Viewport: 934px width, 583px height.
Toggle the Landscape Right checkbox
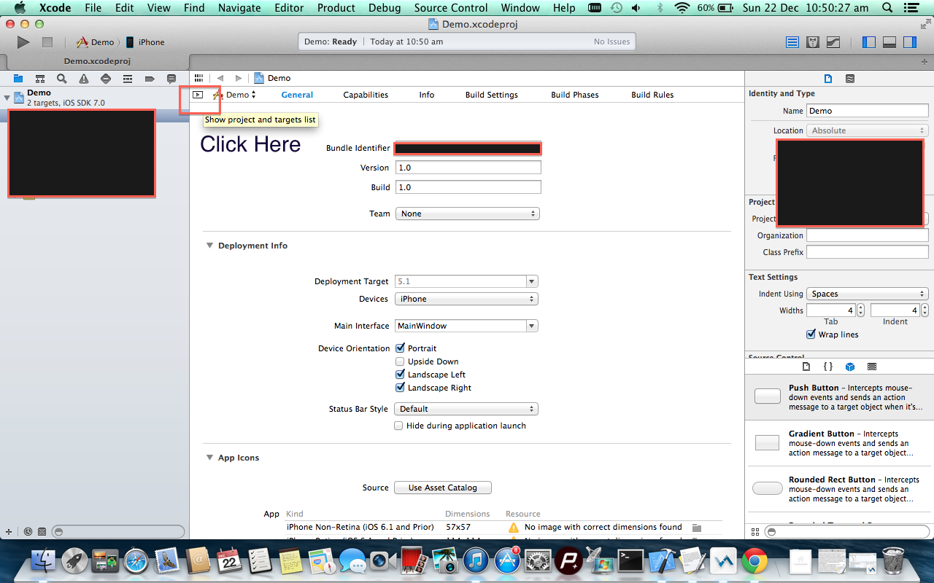click(x=400, y=388)
